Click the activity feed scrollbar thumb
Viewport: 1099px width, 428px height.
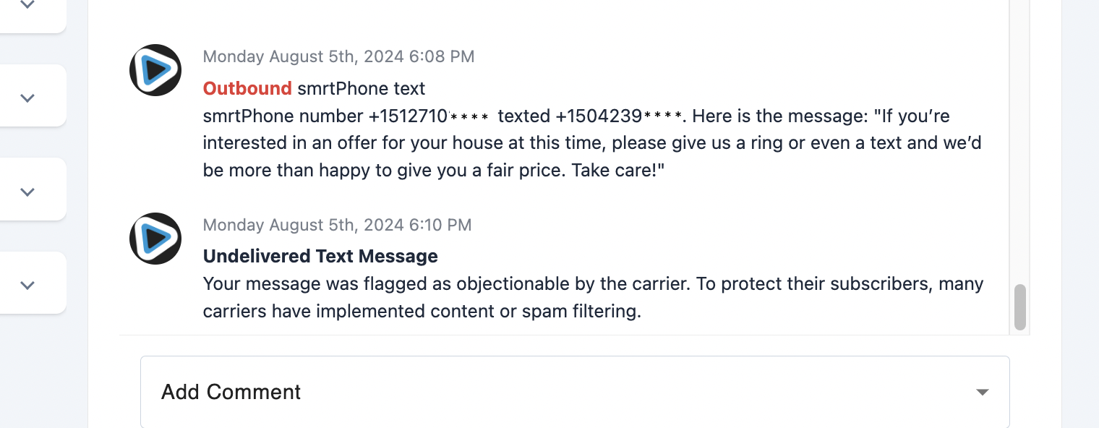pyautogui.click(x=1019, y=307)
